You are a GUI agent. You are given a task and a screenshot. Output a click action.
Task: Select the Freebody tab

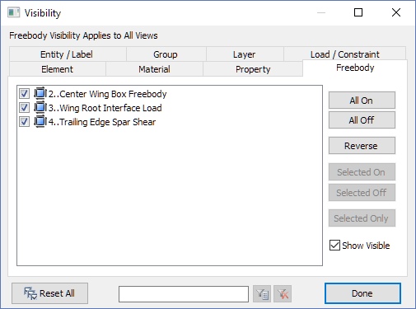click(x=355, y=68)
